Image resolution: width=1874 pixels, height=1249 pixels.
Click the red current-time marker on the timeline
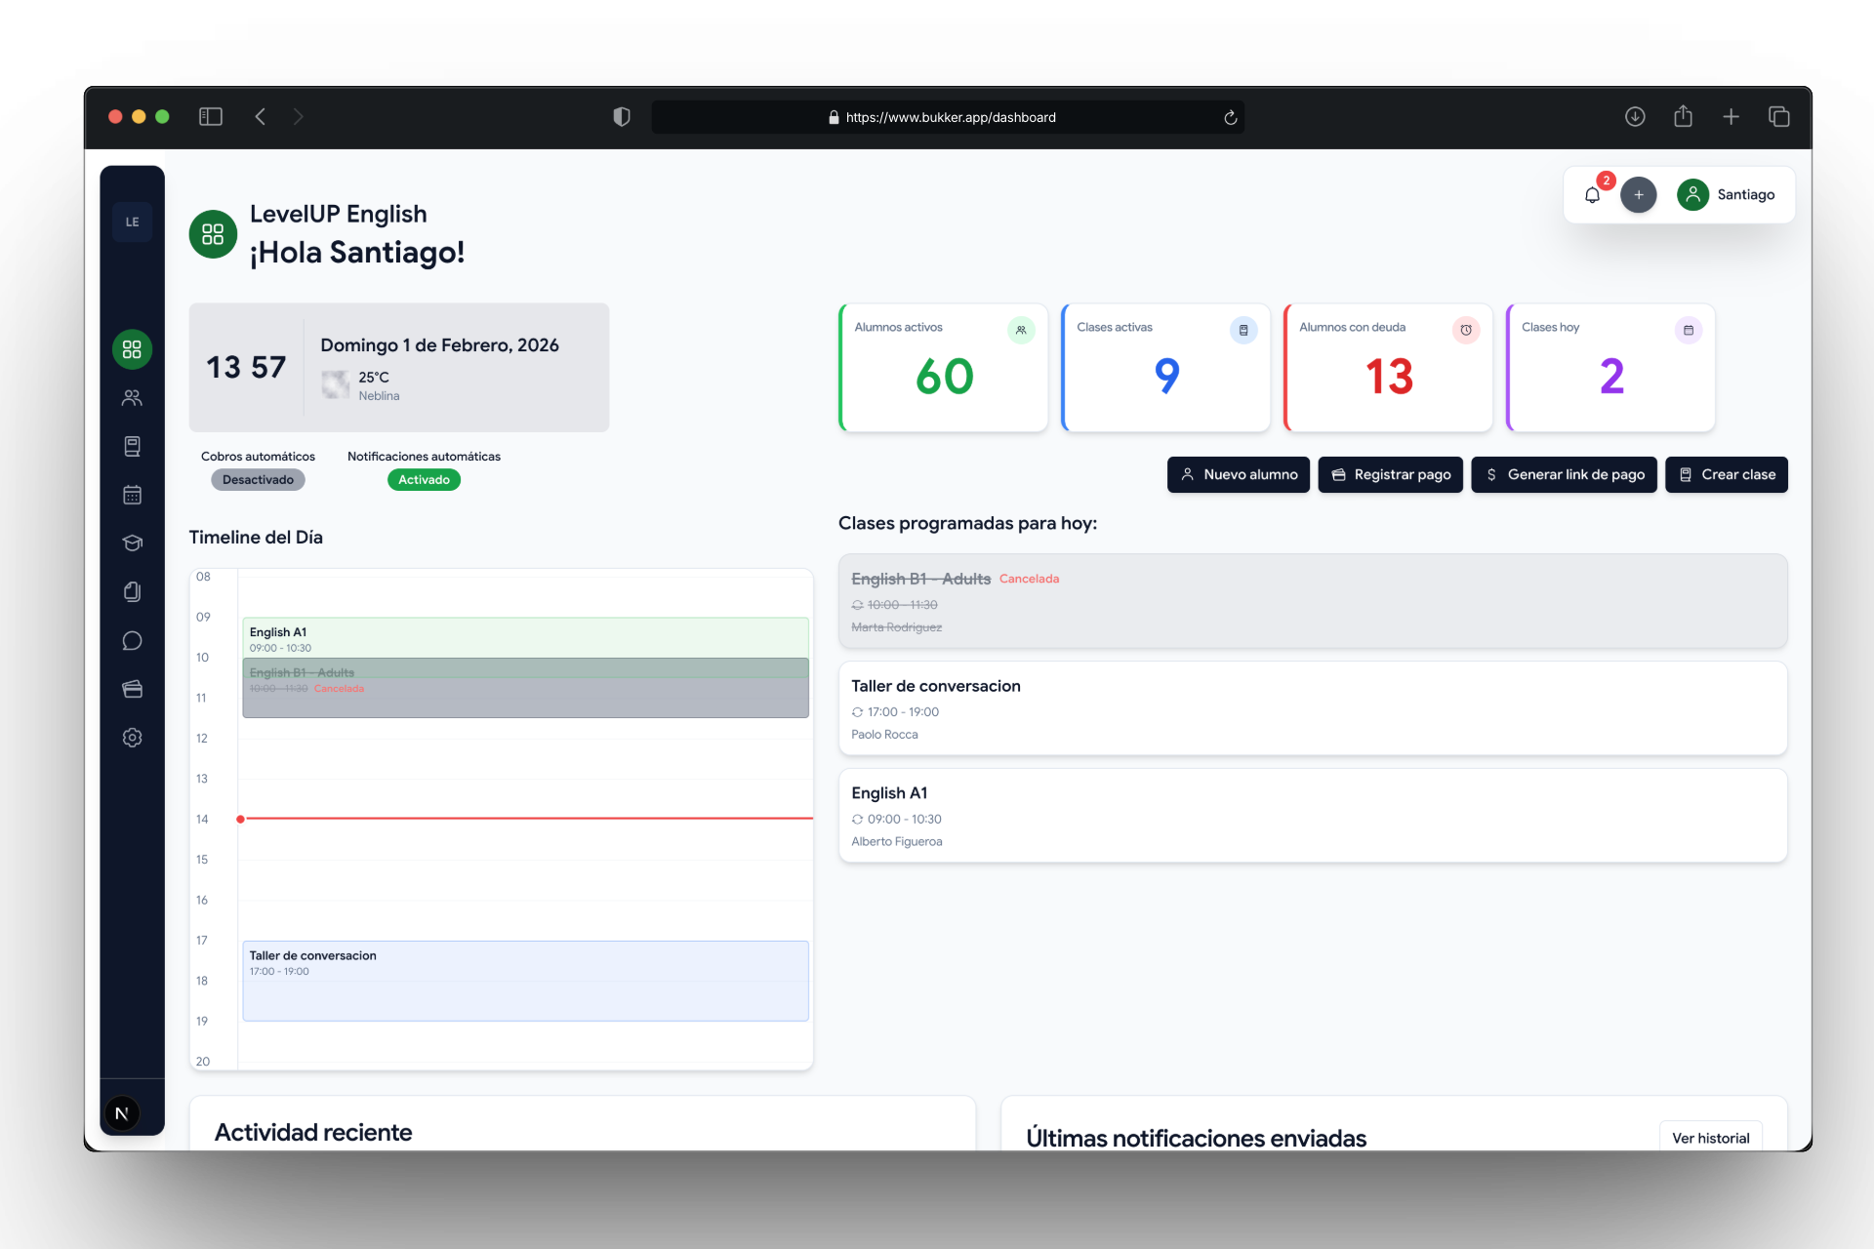[x=240, y=820]
